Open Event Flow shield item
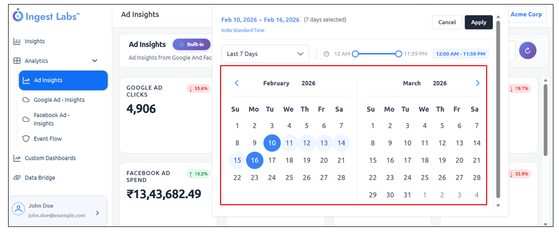 (x=48, y=138)
